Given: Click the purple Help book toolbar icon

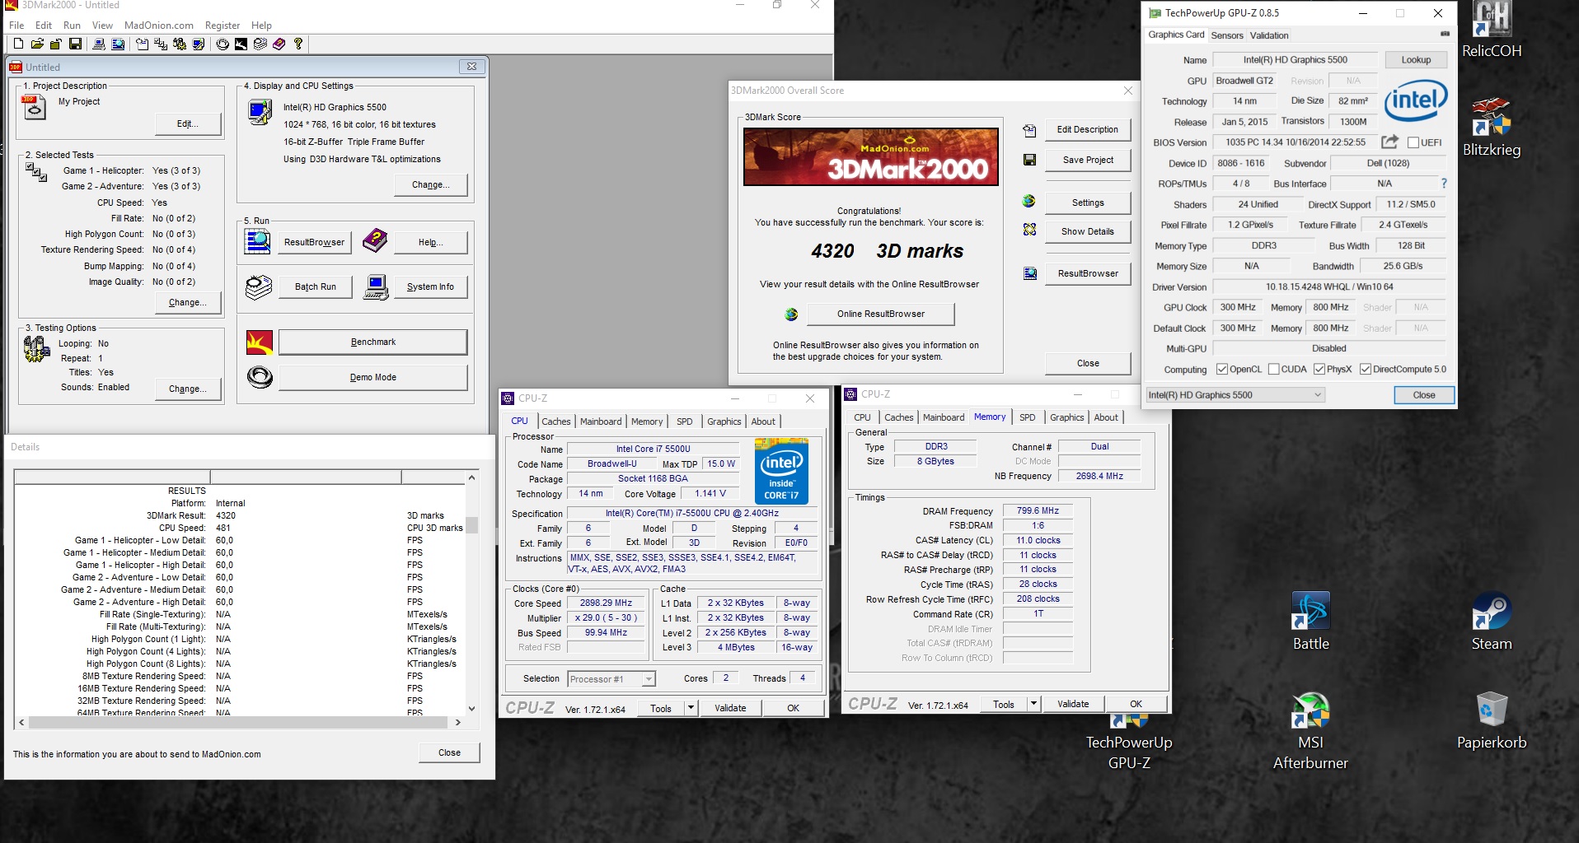Looking at the screenshot, I should coord(279,44).
